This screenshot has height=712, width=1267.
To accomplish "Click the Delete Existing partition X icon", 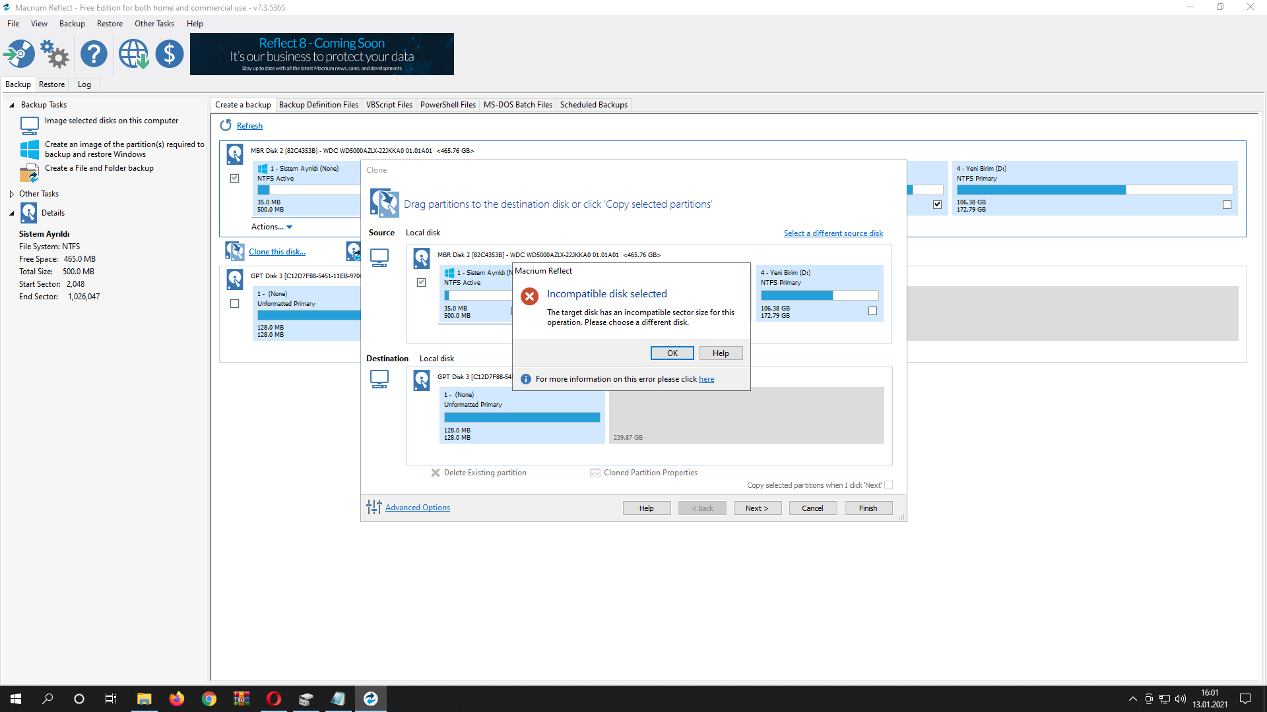I will [436, 473].
